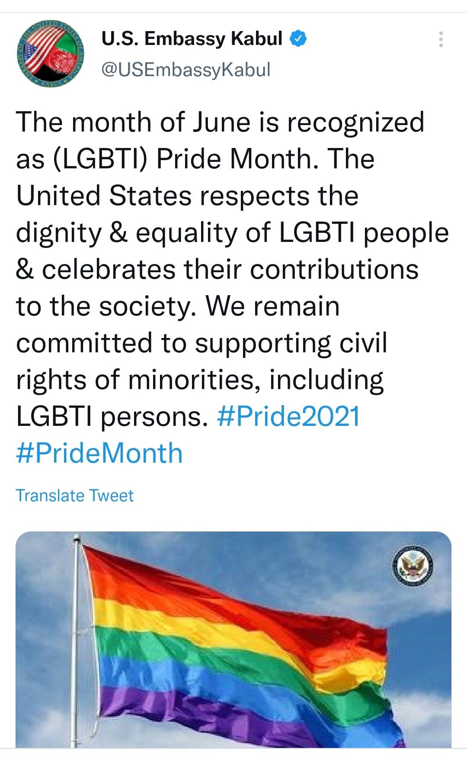Click the U.S. Embassy Kabul display name
This screenshot has width=467, height=757.
coord(192,39)
